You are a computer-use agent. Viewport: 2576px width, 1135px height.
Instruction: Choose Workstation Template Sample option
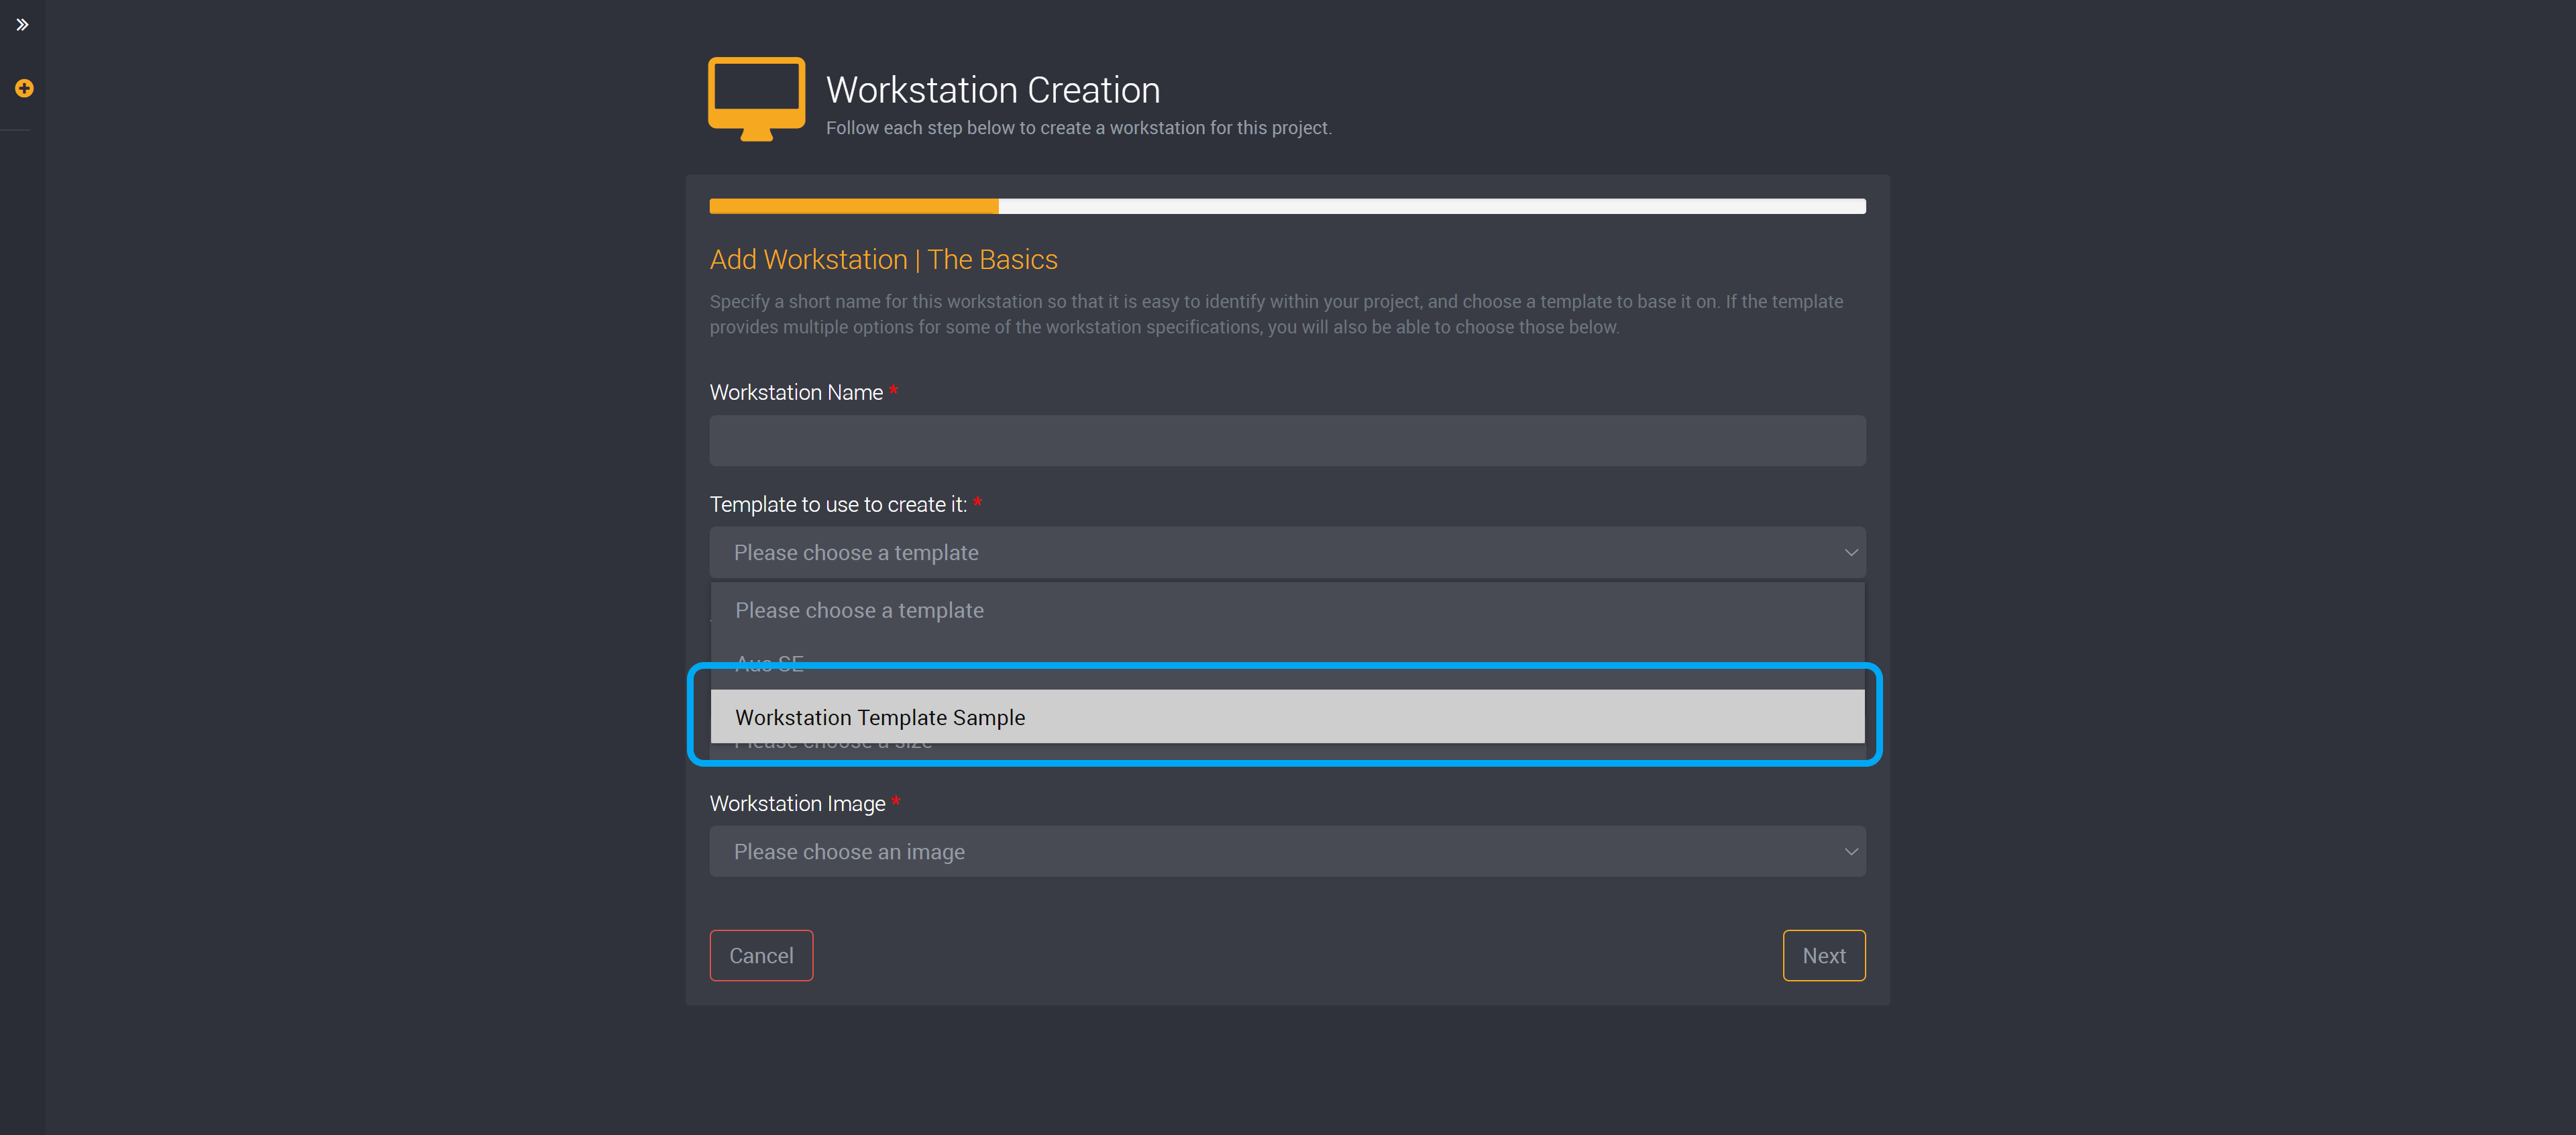tap(1287, 717)
